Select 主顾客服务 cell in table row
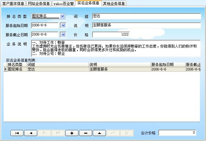The image size is (206, 141). (x=120, y=69)
